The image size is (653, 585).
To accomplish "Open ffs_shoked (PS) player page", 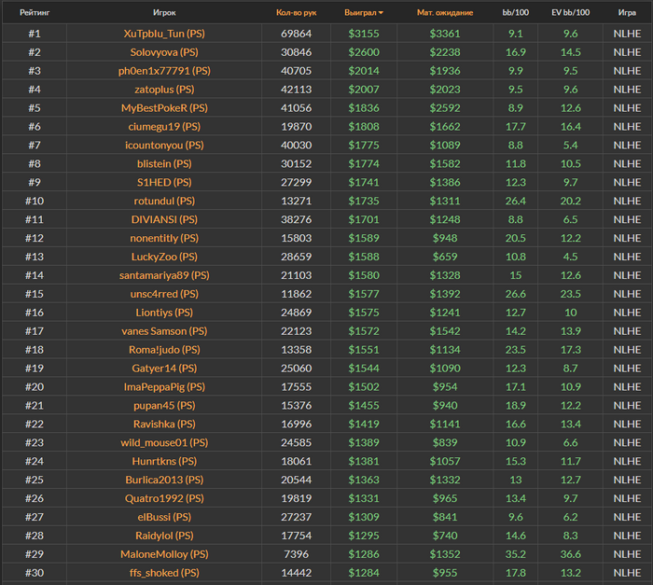I will click(x=164, y=573).
